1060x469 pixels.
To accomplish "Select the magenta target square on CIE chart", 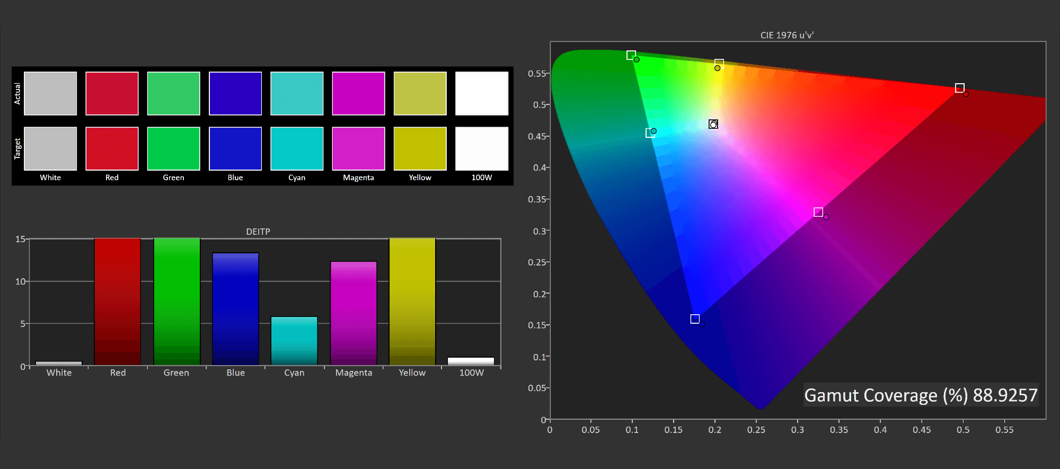I will [818, 212].
